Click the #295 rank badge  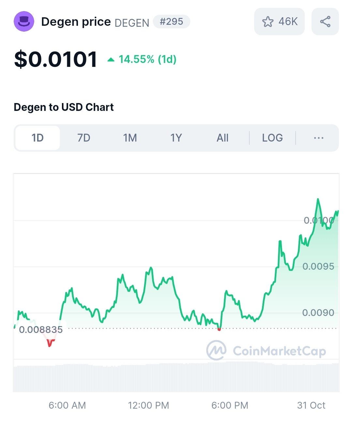(x=171, y=22)
